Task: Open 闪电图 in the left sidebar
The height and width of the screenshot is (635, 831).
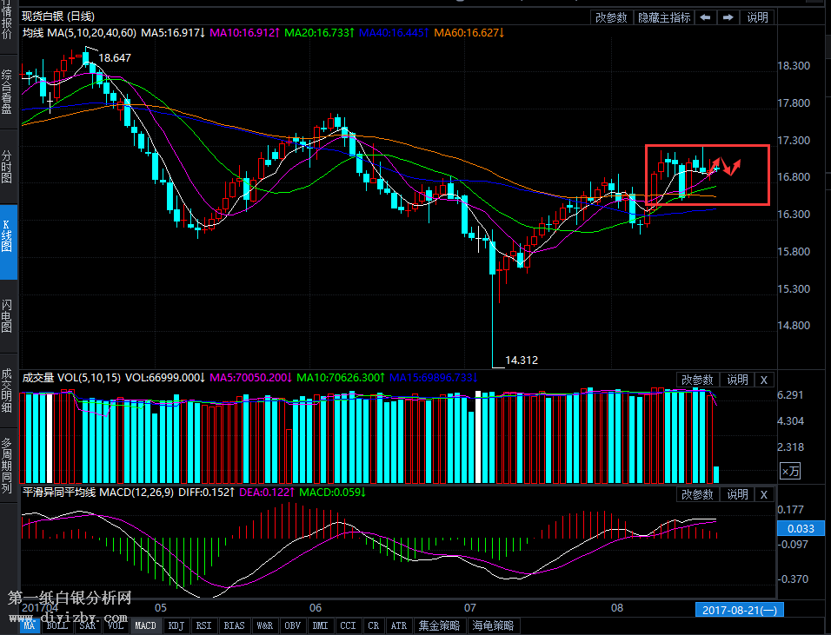Action: (8, 317)
